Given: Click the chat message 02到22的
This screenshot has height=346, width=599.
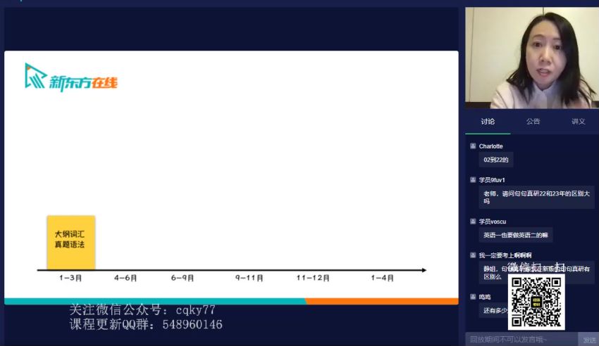Looking at the screenshot, I should [496, 160].
